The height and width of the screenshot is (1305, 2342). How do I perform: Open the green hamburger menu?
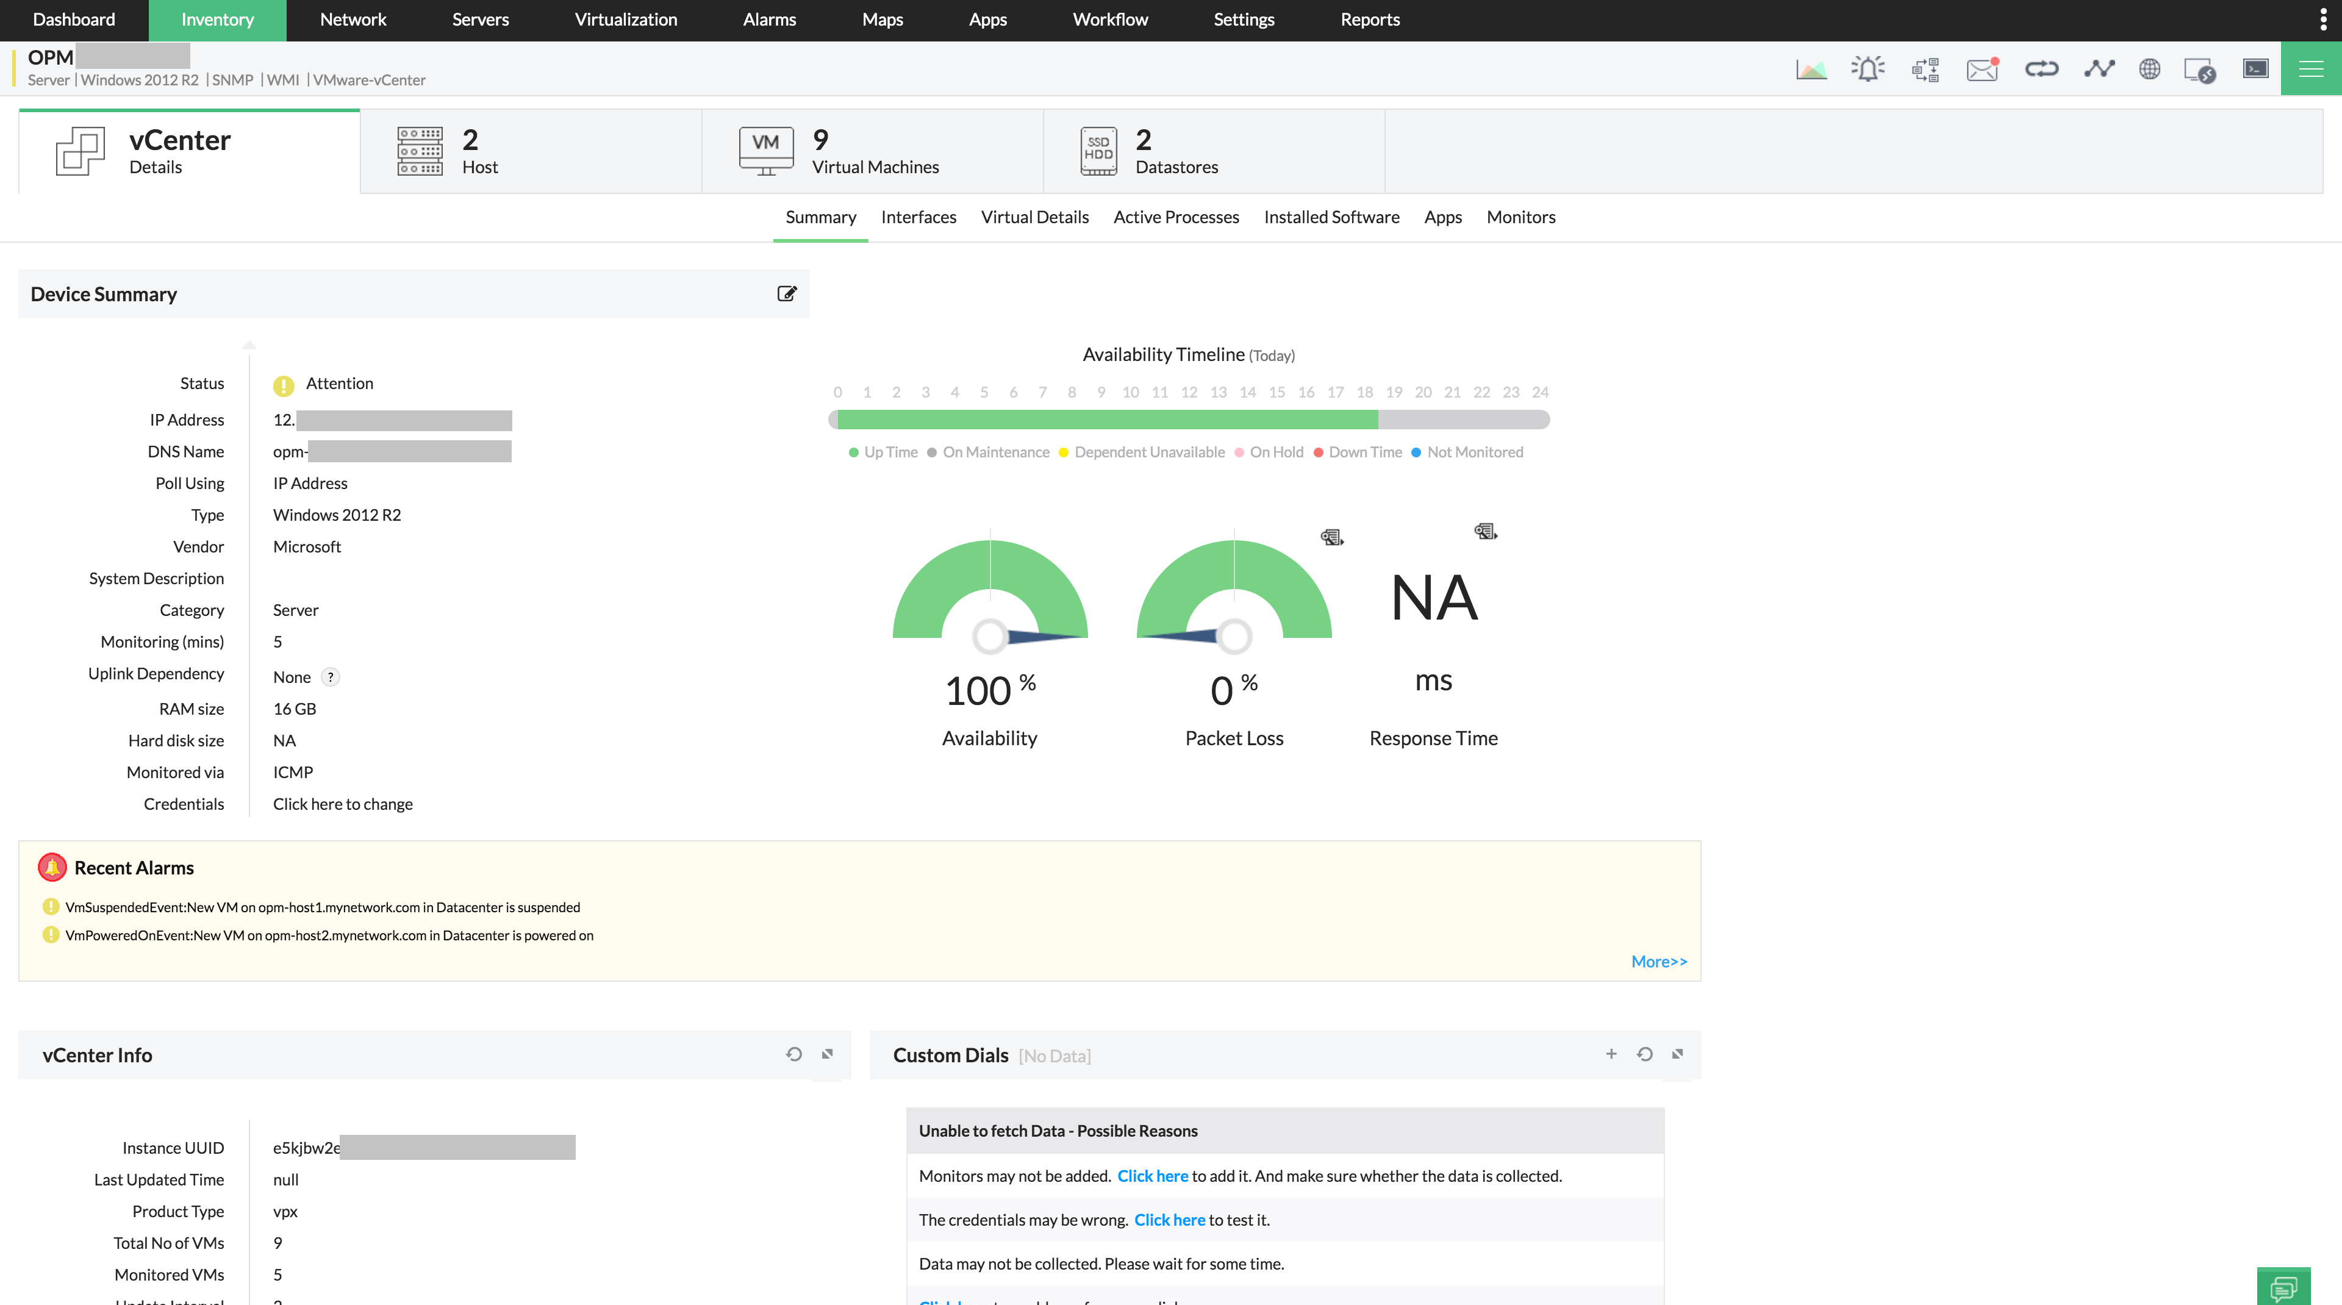tap(2310, 69)
